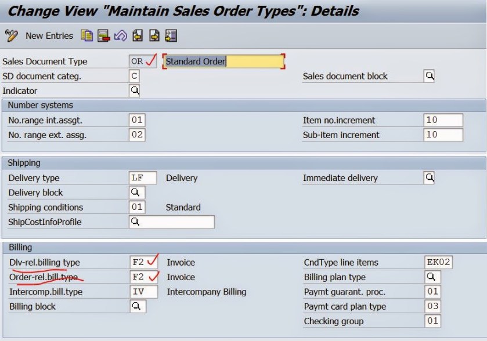This screenshot has height=341, width=487.
Task: Open Delivery block search help
Action: point(136,193)
